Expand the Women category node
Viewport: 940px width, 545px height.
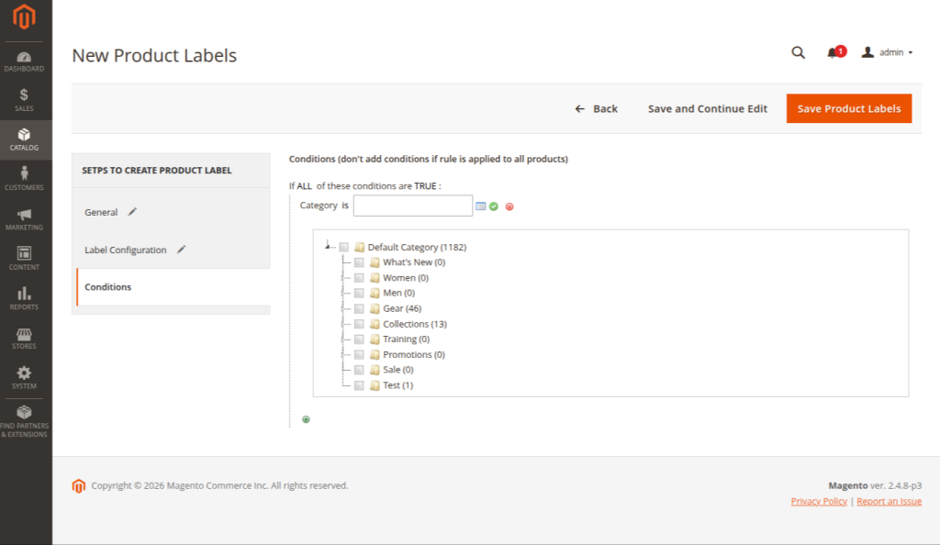pyautogui.click(x=344, y=277)
